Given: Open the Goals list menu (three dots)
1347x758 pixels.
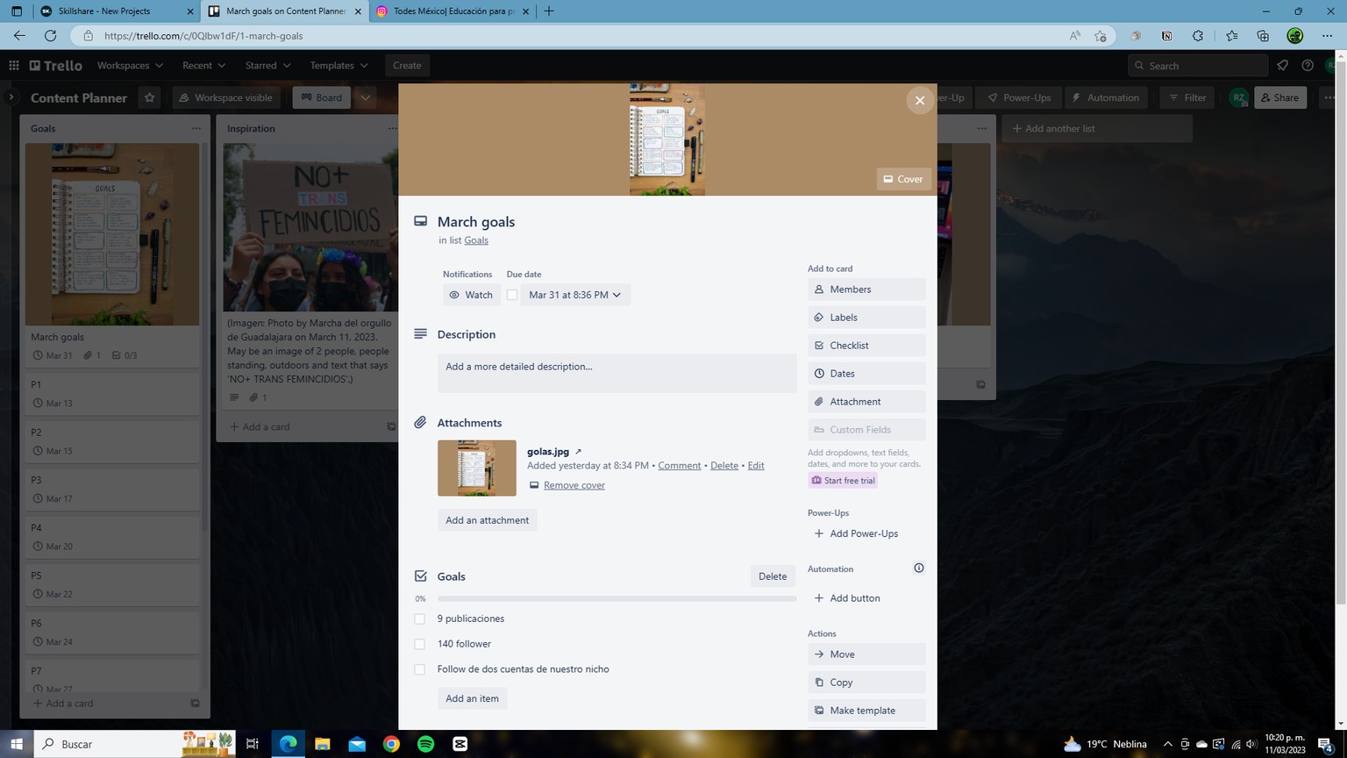Looking at the screenshot, I should click(x=196, y=129).
